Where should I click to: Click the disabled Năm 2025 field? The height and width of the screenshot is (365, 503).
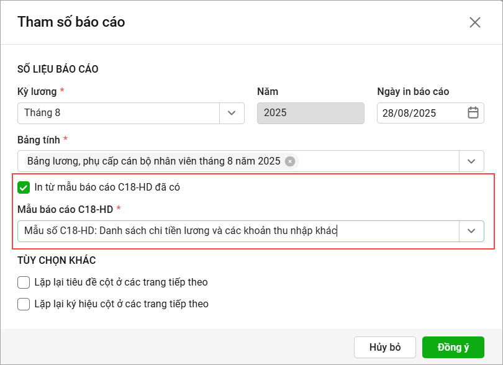[x=310, y=113]
